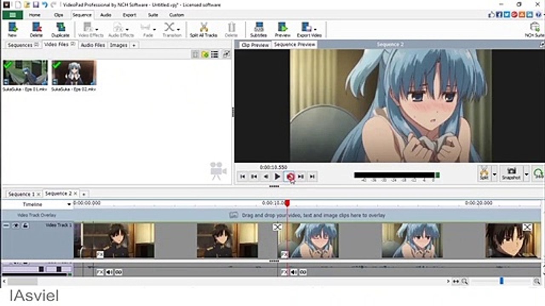This screenshot has height=306, width=545.
Task: Click the save project icon in title bar
Action: click(x=35, y=4)
